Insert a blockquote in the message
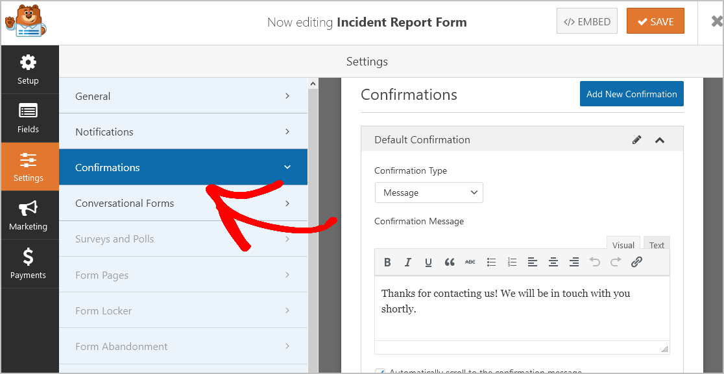The image size is (724, 374). 450,263
